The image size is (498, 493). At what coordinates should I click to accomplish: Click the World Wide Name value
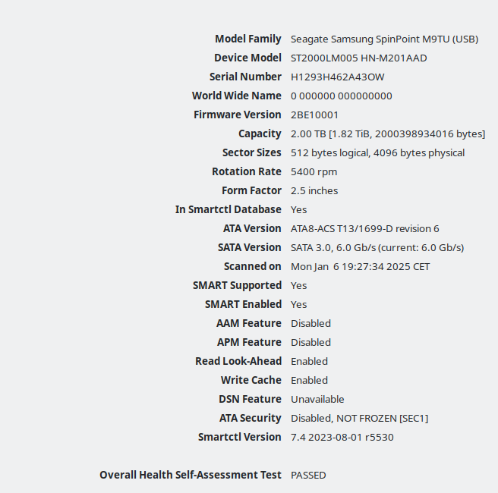click(x=341, y=96)
